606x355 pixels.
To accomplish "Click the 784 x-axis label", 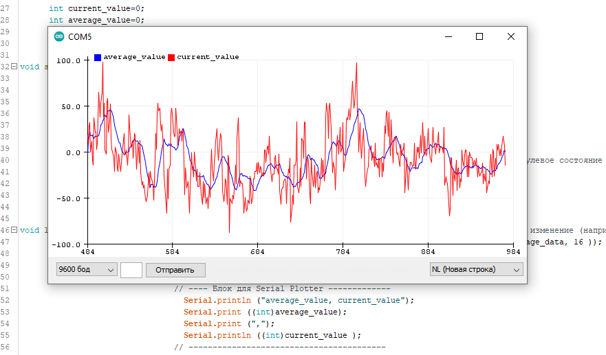I will click(x=343, y=252).
